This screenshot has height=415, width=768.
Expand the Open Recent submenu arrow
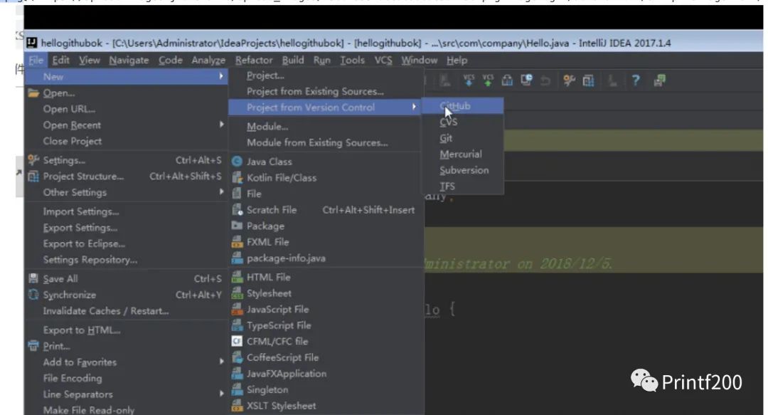(221, 125)
